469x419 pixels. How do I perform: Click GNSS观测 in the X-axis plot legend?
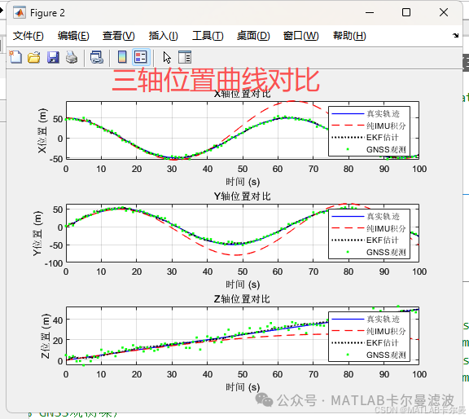click(x=386, y=149)
